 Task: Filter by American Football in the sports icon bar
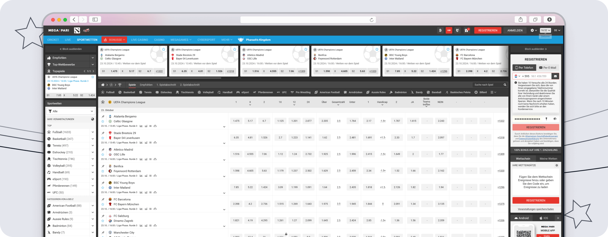tap(327, 92)
